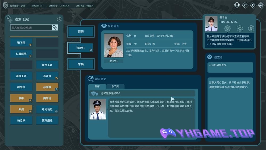
Task: Select the 仁普医院 clue
Action: (x=21, y=54)
